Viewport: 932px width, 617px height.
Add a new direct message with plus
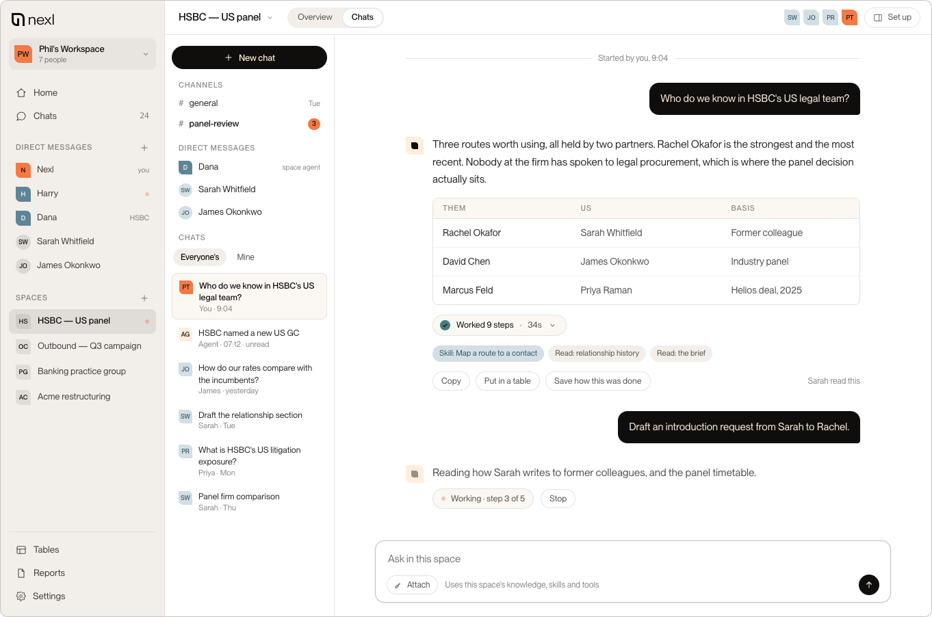tap(144, 148)
